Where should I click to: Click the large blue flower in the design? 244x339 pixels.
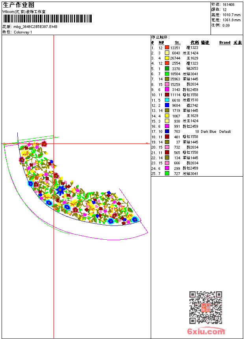60,190
